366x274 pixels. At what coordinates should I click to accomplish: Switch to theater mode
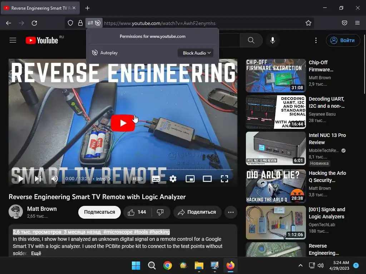coord(207,179)
